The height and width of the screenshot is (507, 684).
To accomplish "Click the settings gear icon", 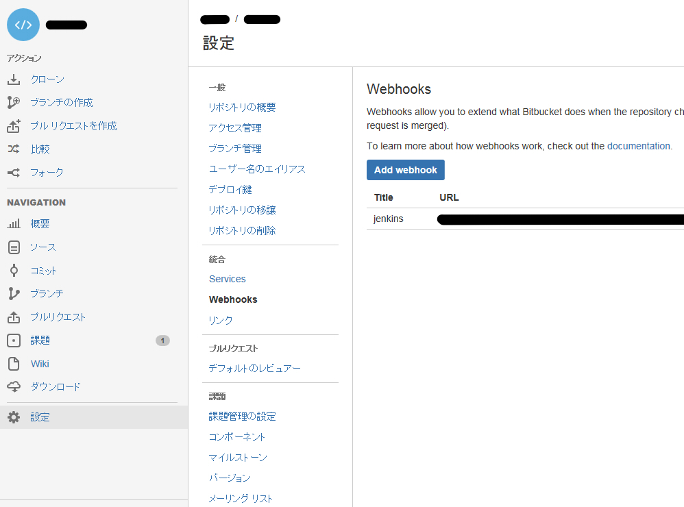I will pos(14,417).
